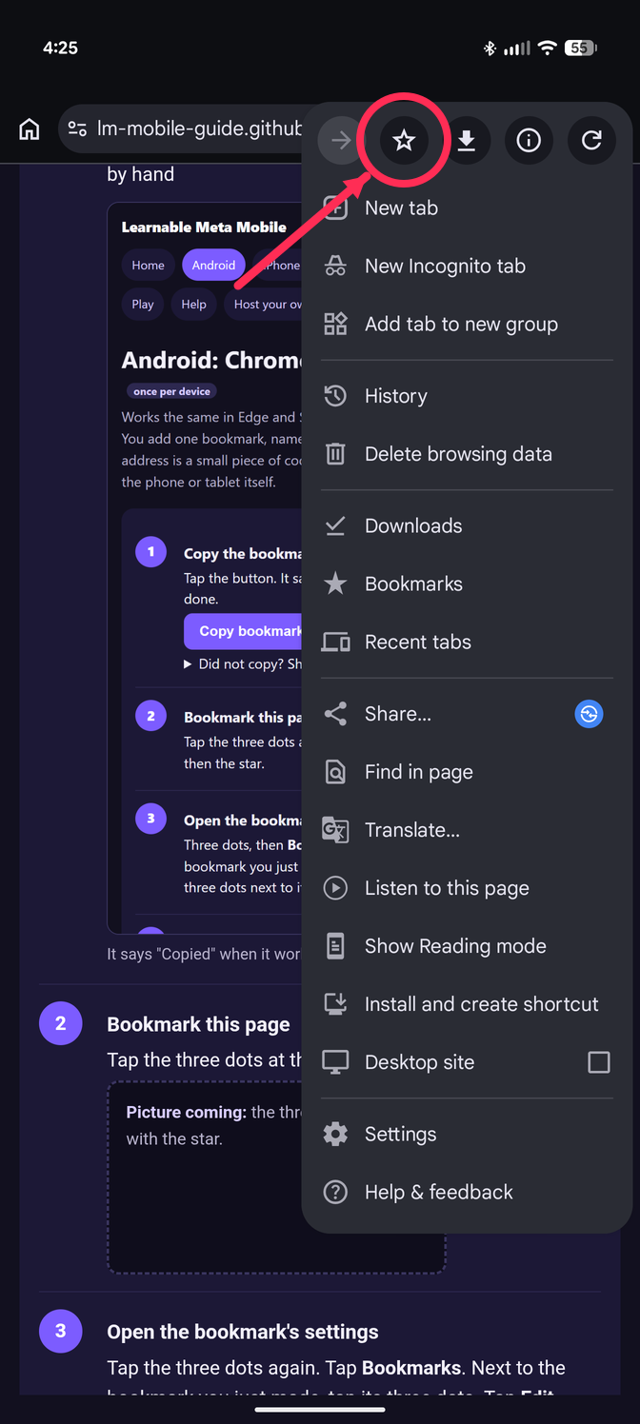
Task: Tap the solid Bookmarks star icon
Action: pos(335,583)
